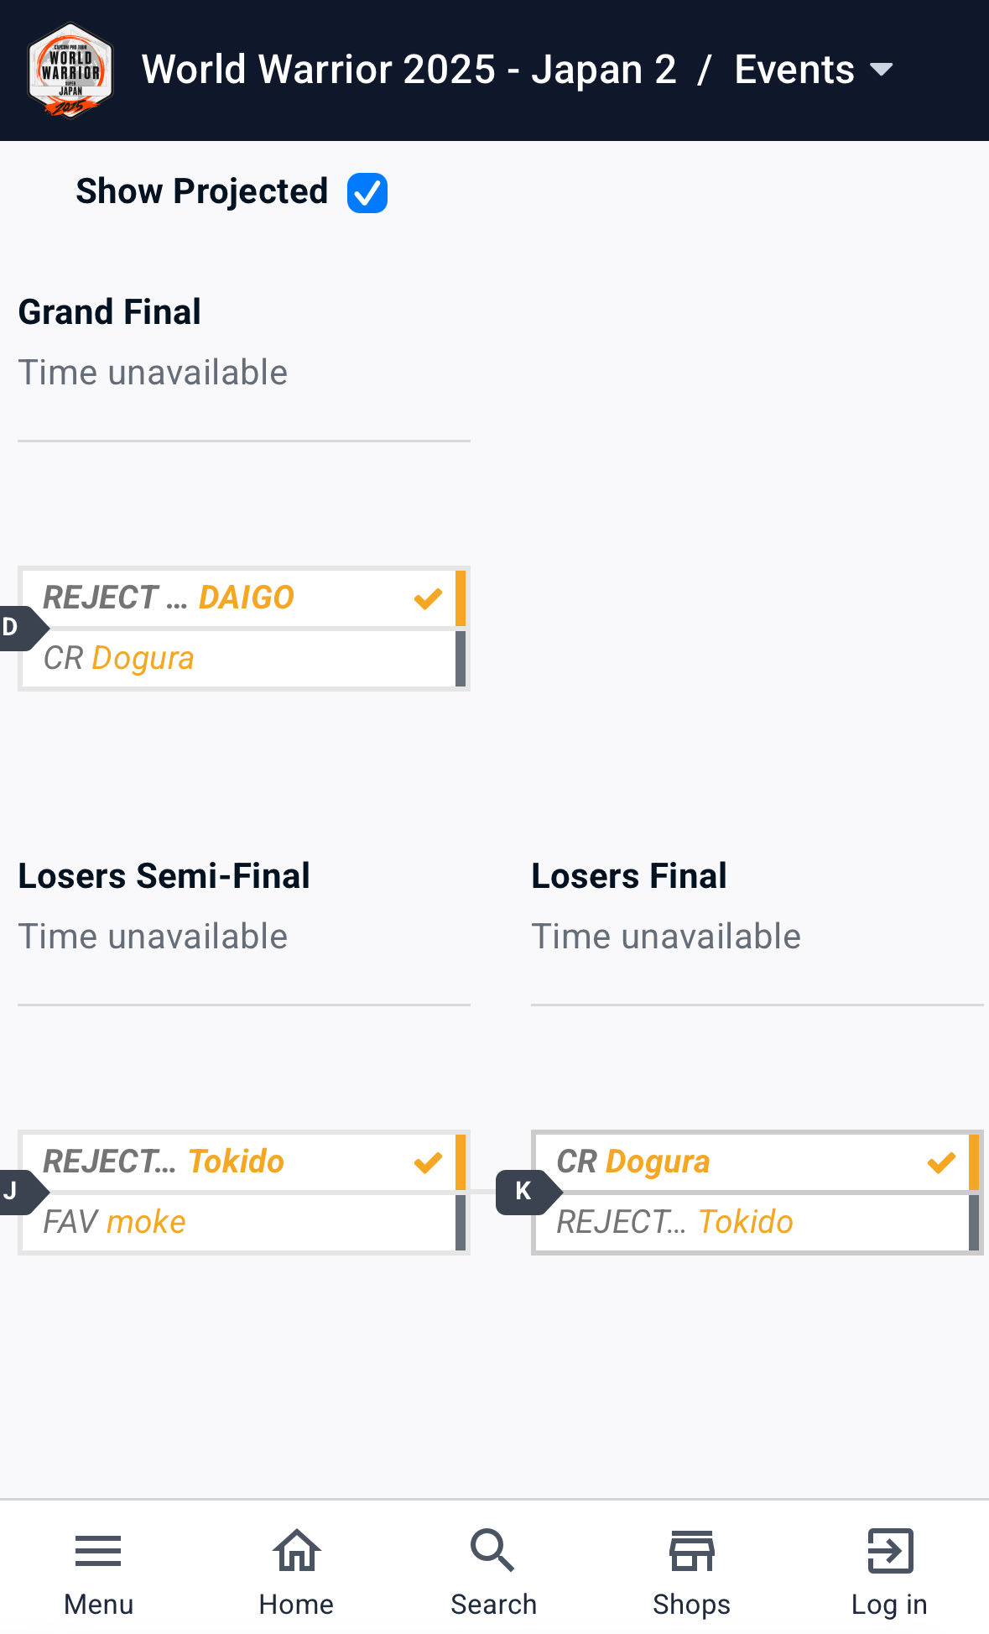Viewport: 989px width, 1634px height.
Task: Uncheck the Show Projected checkbox
Action: point(367,193)
